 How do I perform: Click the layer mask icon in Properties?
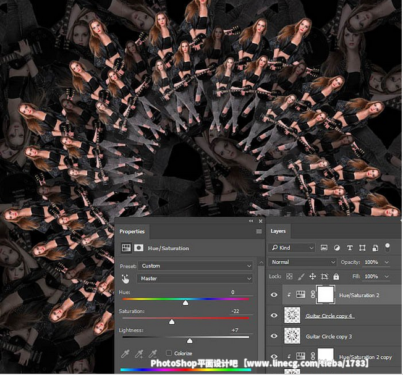tap(139, 248)
